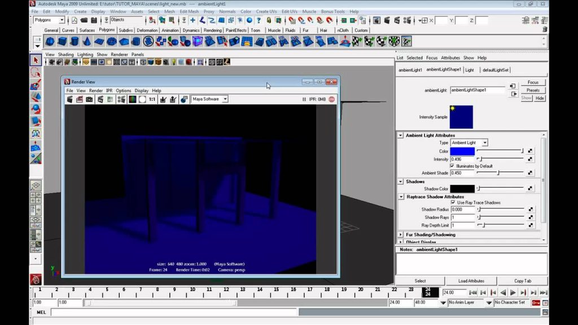This screenshot has width=578, height=325.
Task: Click the polygon cylinder shelf icon
Action: 75,41
